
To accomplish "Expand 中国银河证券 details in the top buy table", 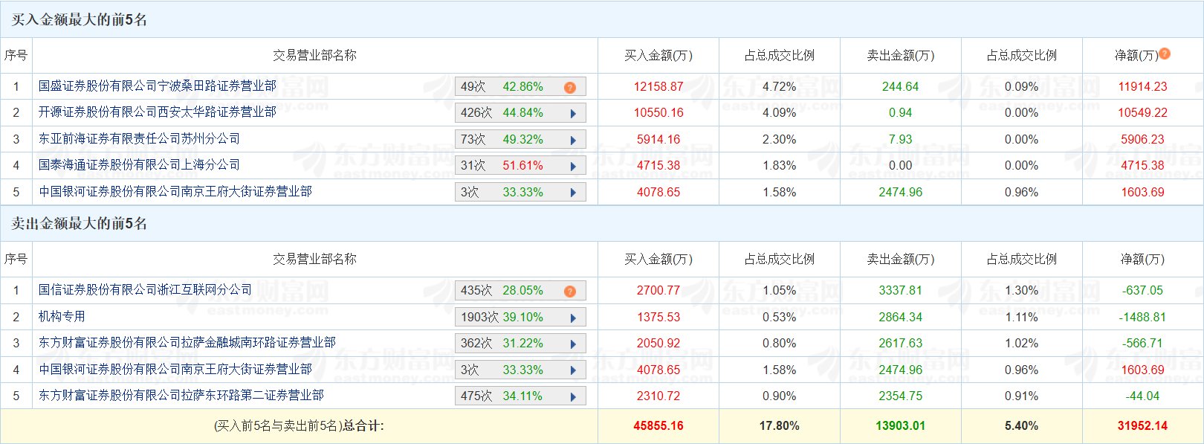I will (x=573, y=193).
